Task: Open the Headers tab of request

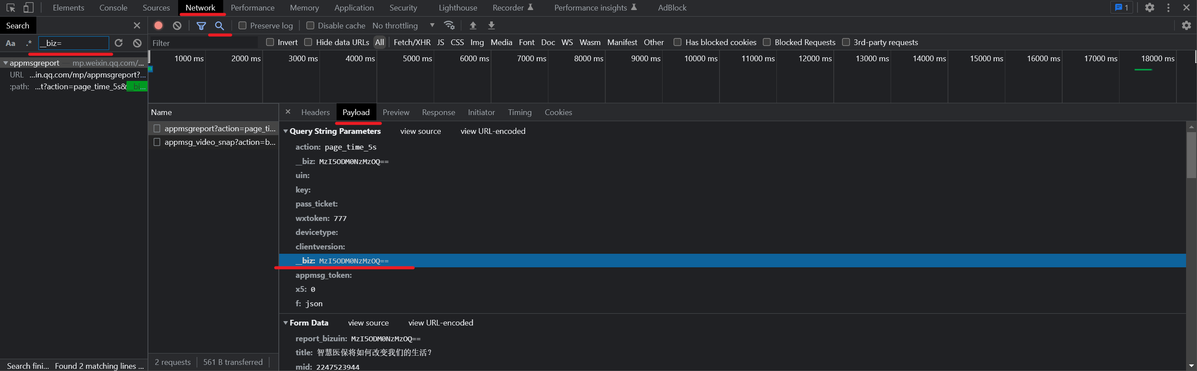Action: point(315,112)
